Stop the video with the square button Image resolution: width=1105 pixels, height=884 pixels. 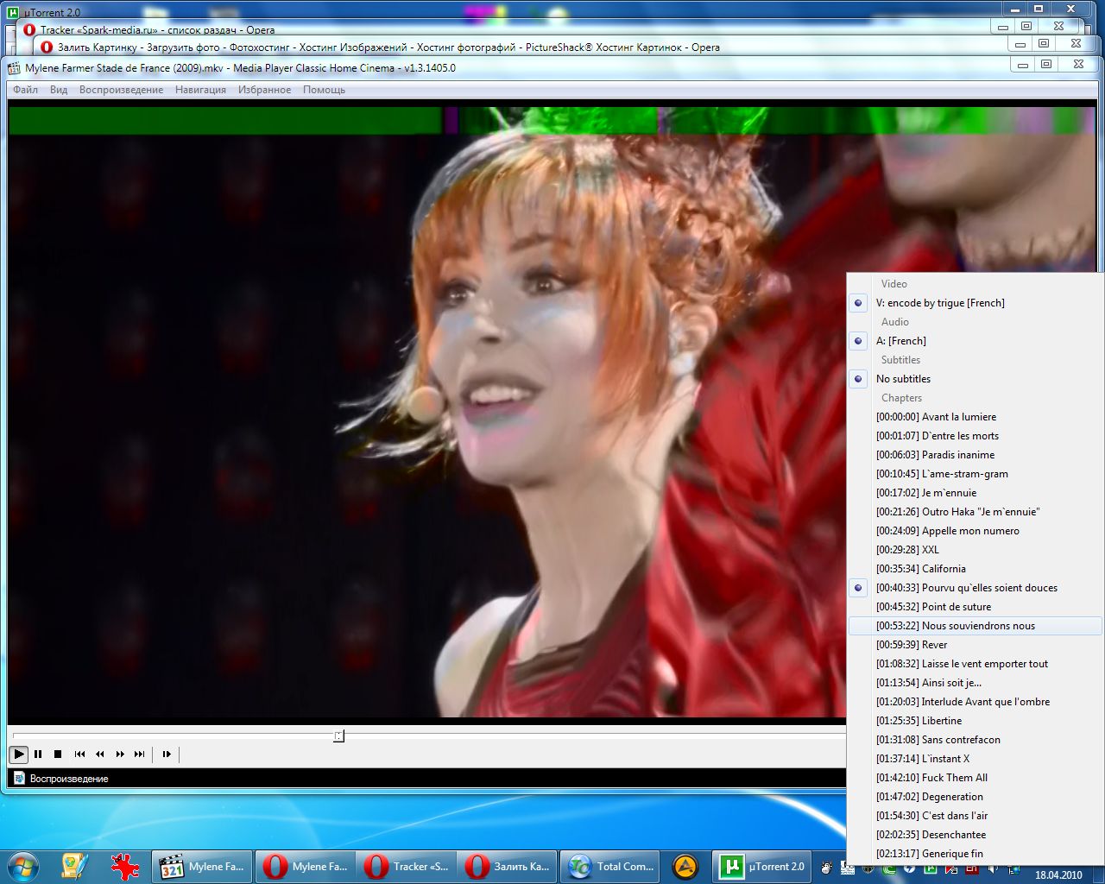[x=58, y=754]
